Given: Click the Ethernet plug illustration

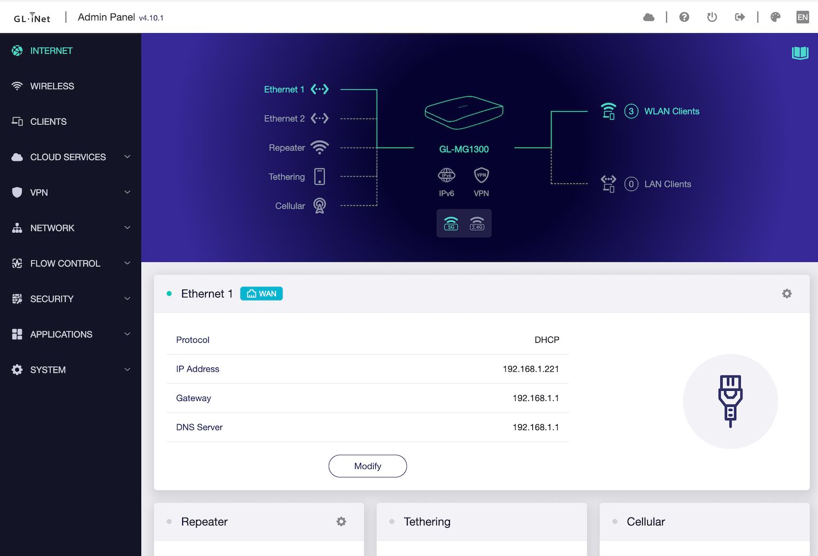Looking at the screenshot, I should click(731, 402).
